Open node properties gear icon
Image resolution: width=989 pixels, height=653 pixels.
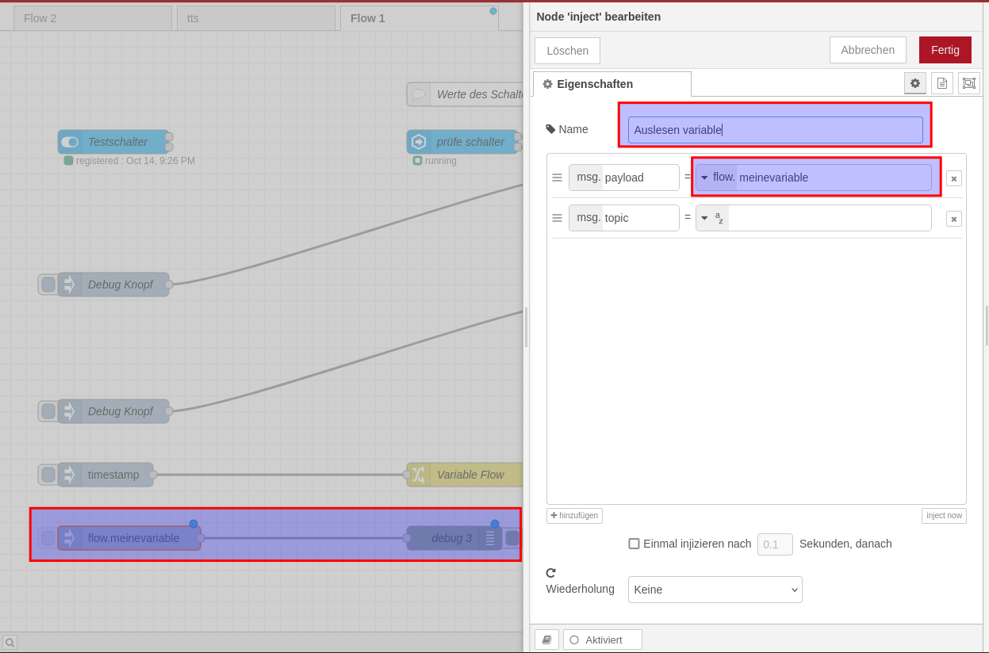[914, 83]
